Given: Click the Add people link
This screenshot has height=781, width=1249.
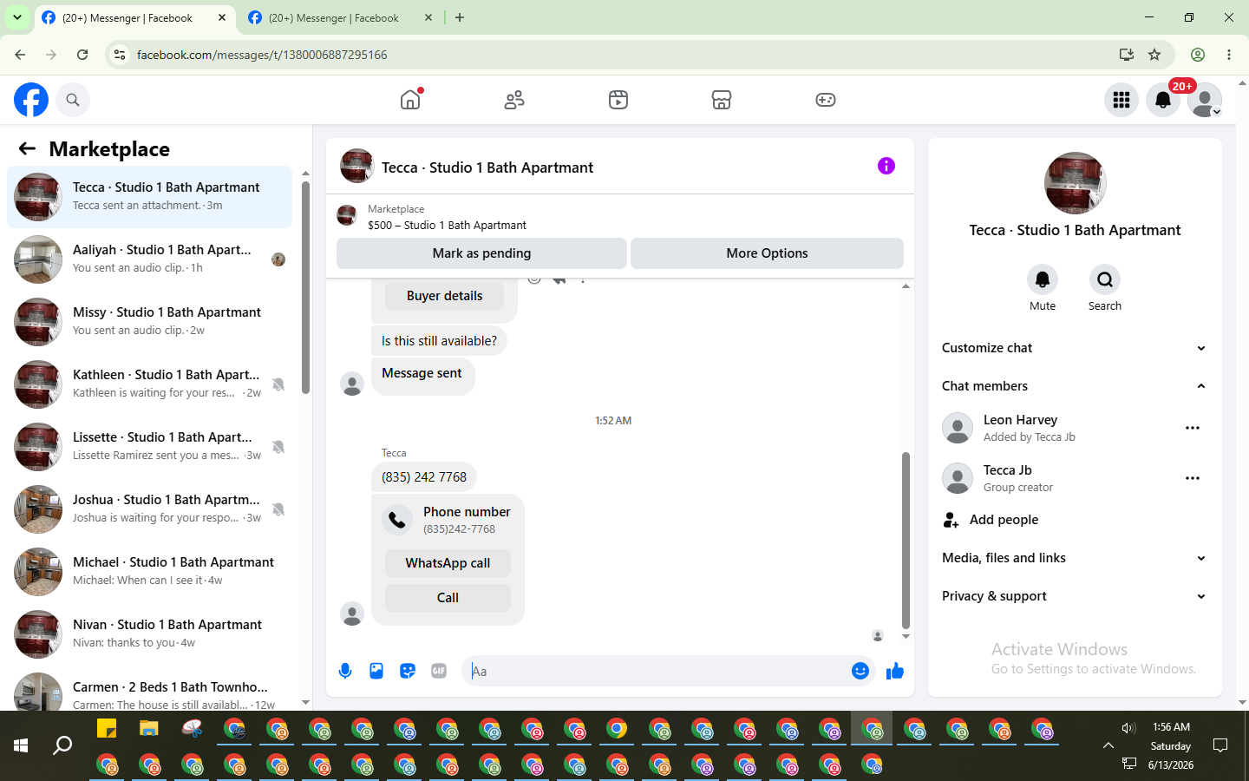Looking at the screenshot, I should point(1004,520).
